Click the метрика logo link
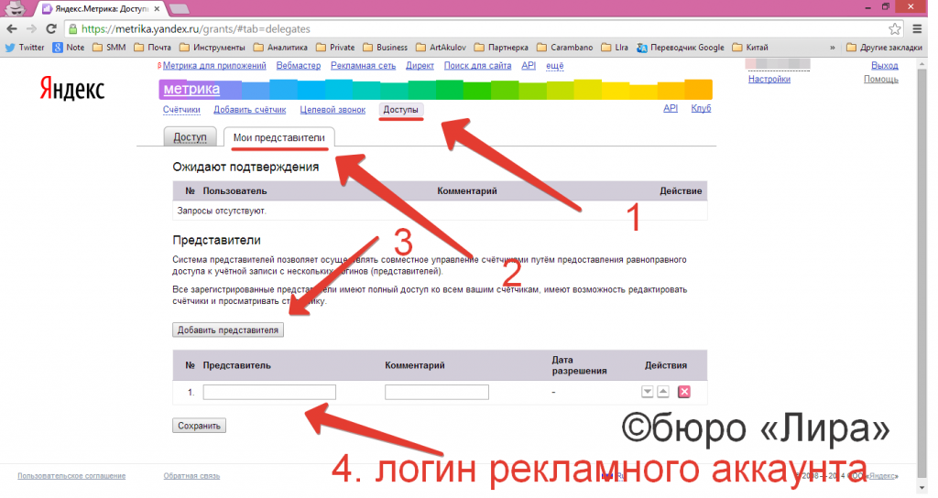The image size is (938, 498). [x=191, y=89]
